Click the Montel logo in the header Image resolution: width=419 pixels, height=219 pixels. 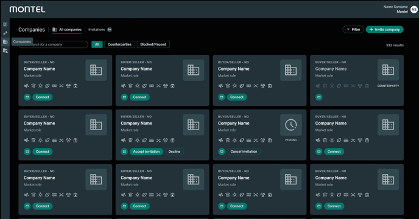(x=27, y=9)
